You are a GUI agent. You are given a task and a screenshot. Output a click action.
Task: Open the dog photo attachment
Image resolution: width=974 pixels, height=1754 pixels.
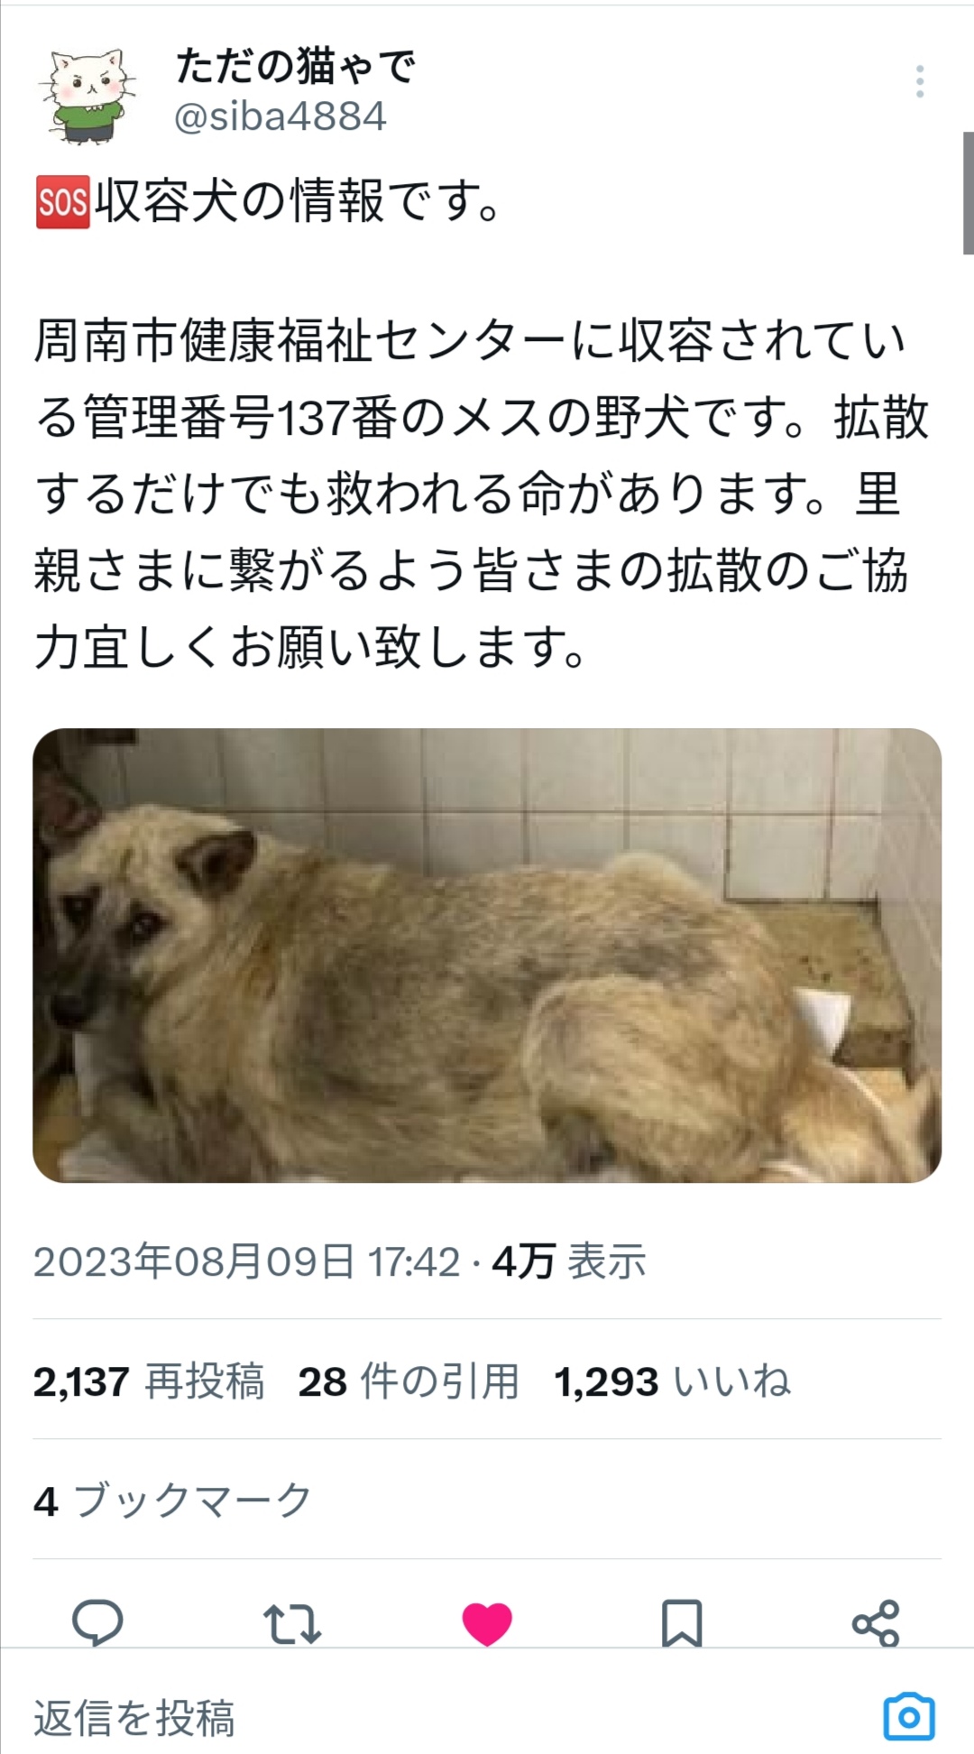487,955
